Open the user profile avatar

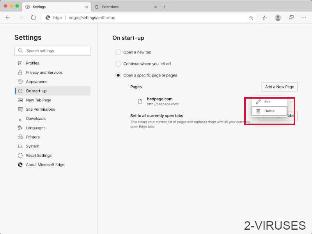point(278,18)
